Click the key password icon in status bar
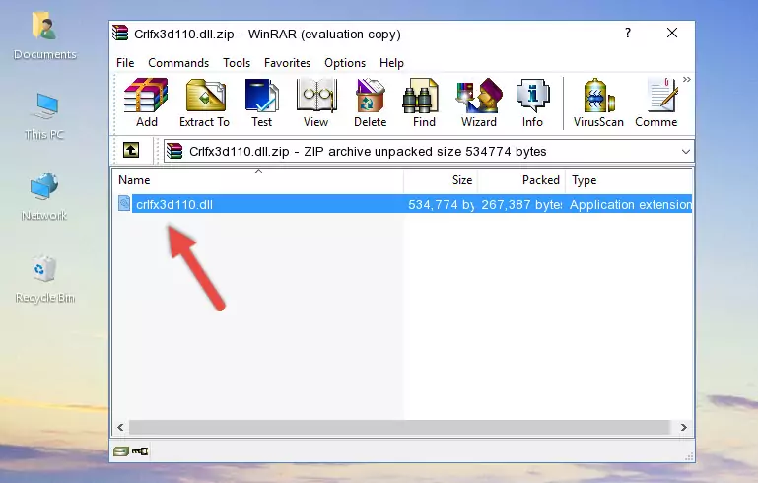This screenshot has width=758, height=483. pos(140,451)
